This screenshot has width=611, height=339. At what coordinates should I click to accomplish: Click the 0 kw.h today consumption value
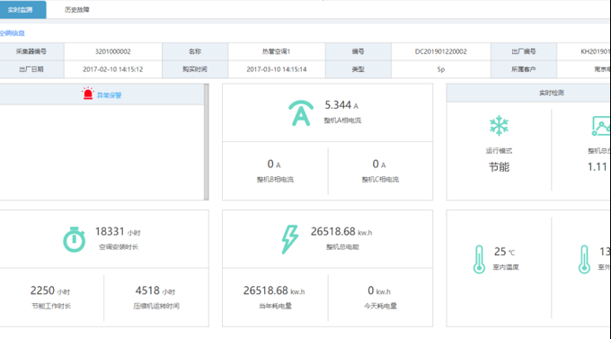379,290
